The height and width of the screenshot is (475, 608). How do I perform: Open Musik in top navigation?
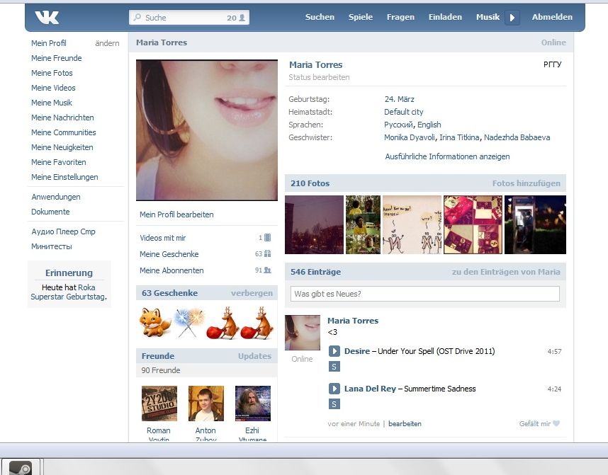tap(488, 17)
